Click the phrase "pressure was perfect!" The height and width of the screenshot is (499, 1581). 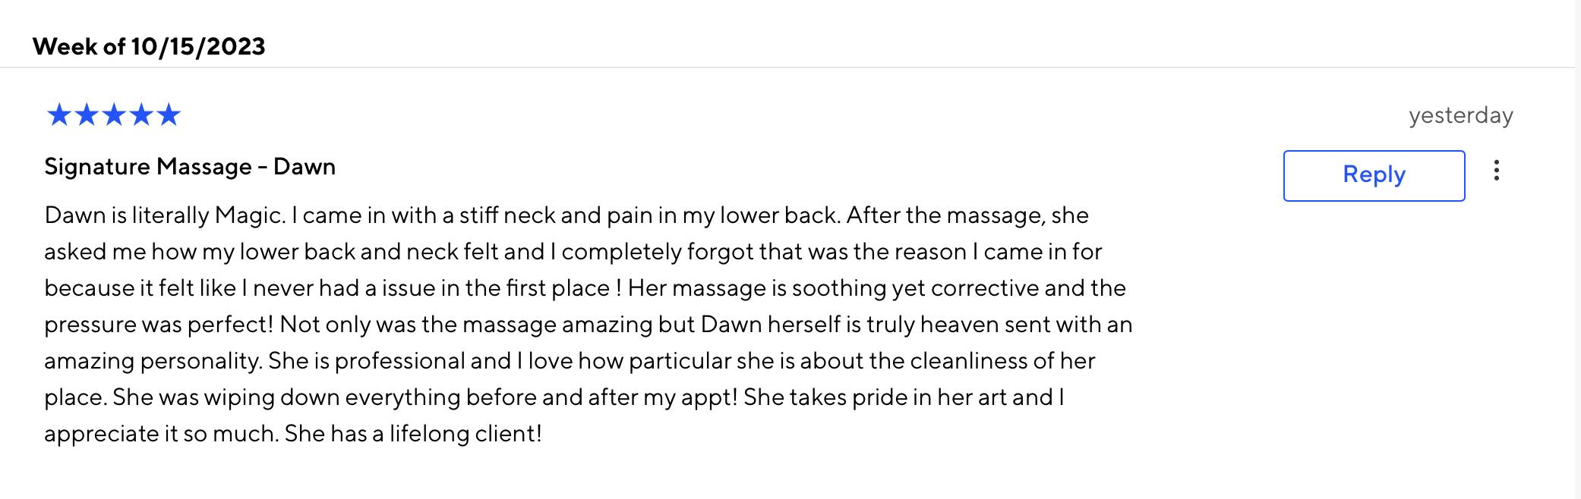pyautogui.click(x=158, y=325)
